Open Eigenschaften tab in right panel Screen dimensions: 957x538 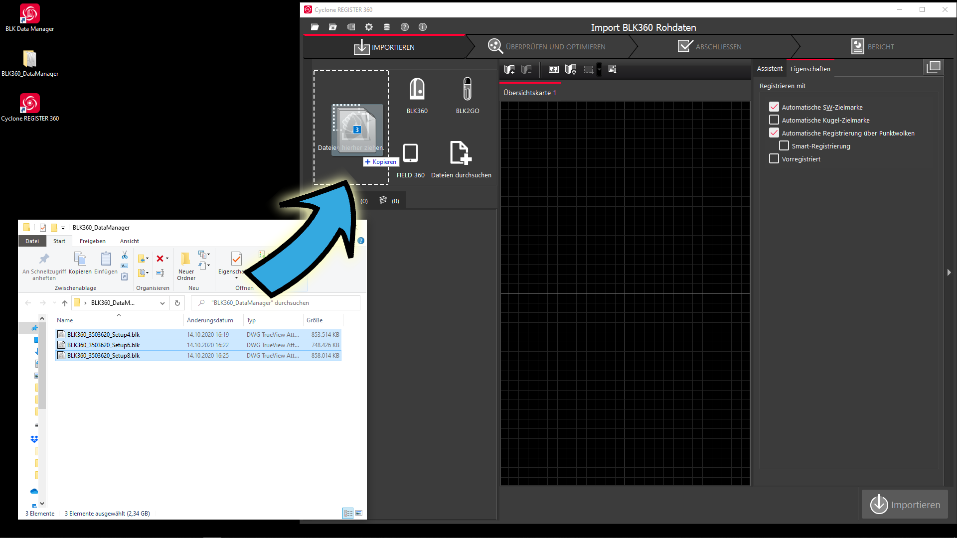810,69
